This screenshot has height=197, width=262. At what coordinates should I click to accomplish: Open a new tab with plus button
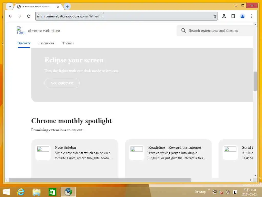point(67,7)
